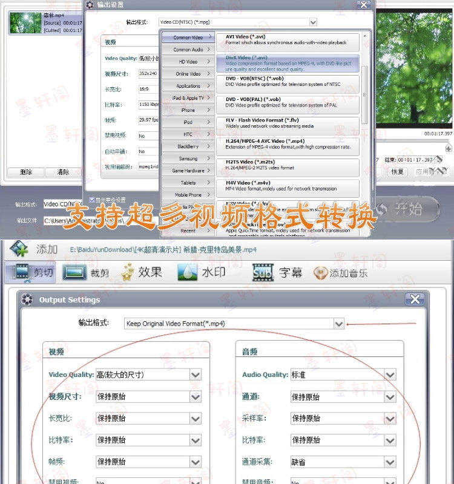The width and height of the screenshot is (454, 484).
Task: Expand the 视频尺寸 dropdown
Action: coord(195,397)
